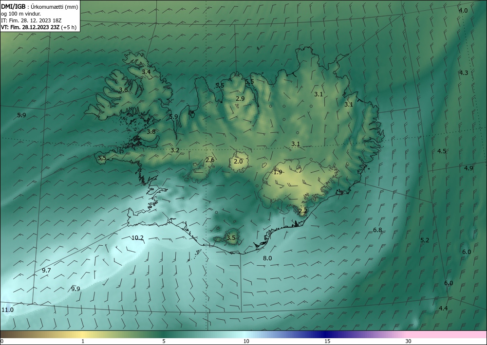487x345 pixels.
Task: Pick the dark navy section of the color scale
Action: pos(326,334)
